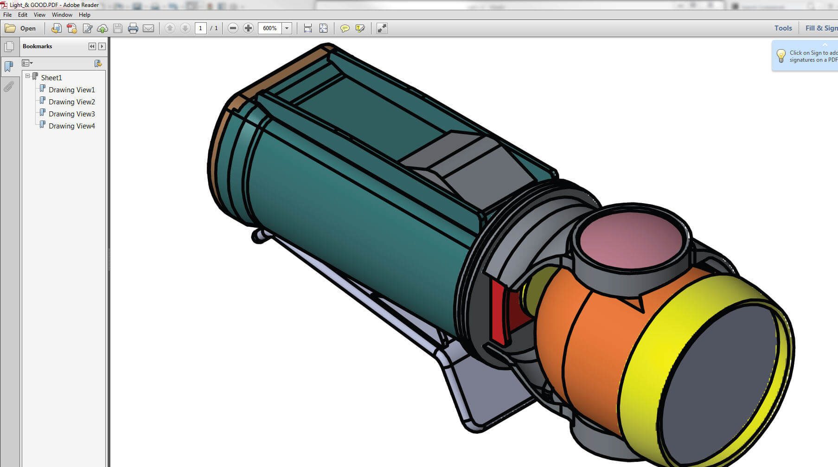Add a sticky note comment
Image resolution: width=838 pixels, height=467 pixels.
[x=345, y=28]
